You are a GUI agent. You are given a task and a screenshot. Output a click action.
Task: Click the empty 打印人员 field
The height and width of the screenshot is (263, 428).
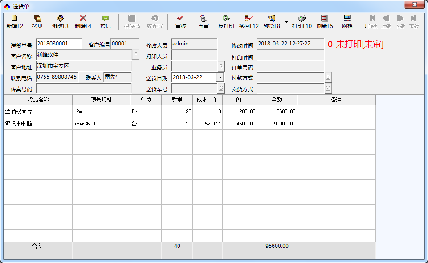194,55
